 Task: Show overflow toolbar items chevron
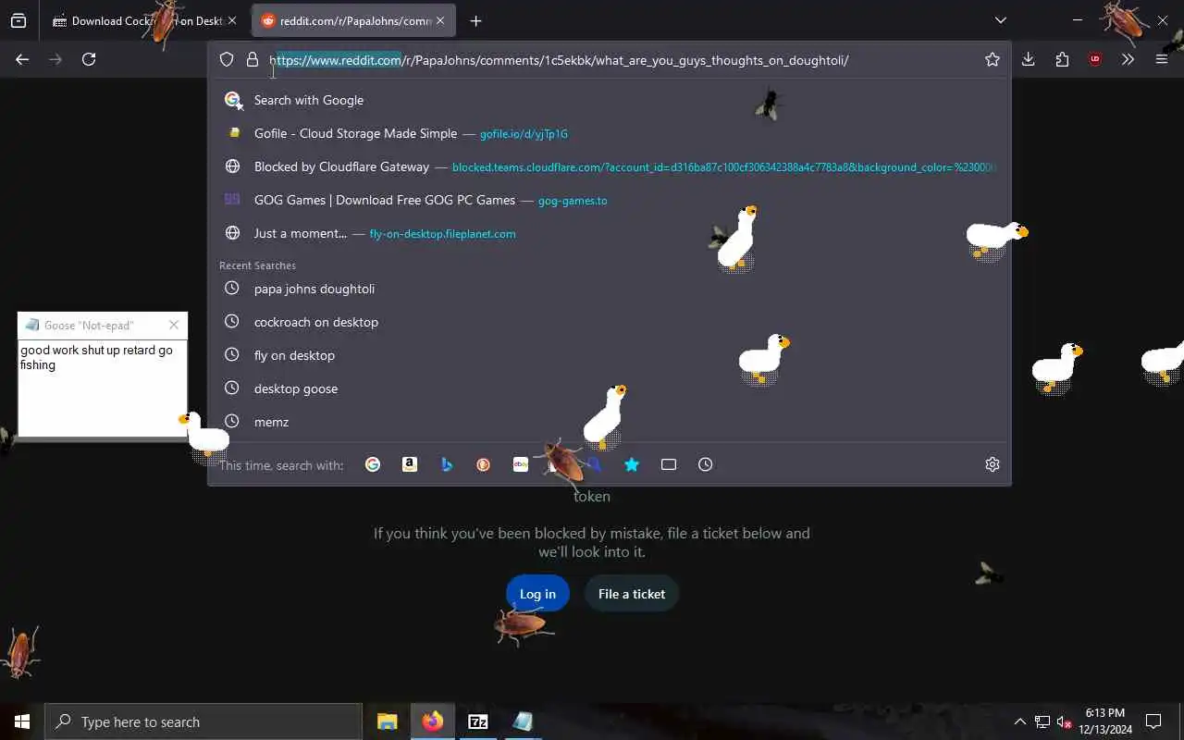[x=1128, y=59]
